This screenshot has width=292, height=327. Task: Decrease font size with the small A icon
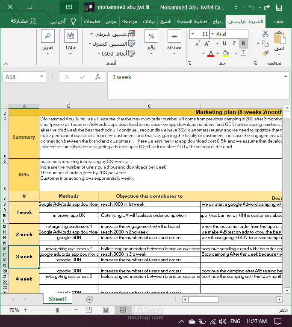coord(198,44)
